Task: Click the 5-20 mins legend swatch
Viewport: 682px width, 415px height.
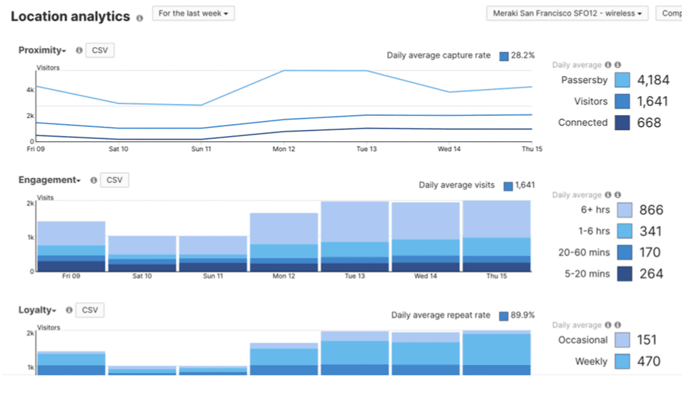Action: pyautogui.click(x=624, y=274)
